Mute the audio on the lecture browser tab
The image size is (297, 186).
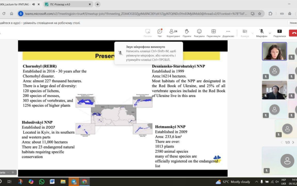coord(34,4)
